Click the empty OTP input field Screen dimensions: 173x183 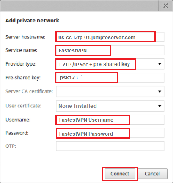pos(110,146)
